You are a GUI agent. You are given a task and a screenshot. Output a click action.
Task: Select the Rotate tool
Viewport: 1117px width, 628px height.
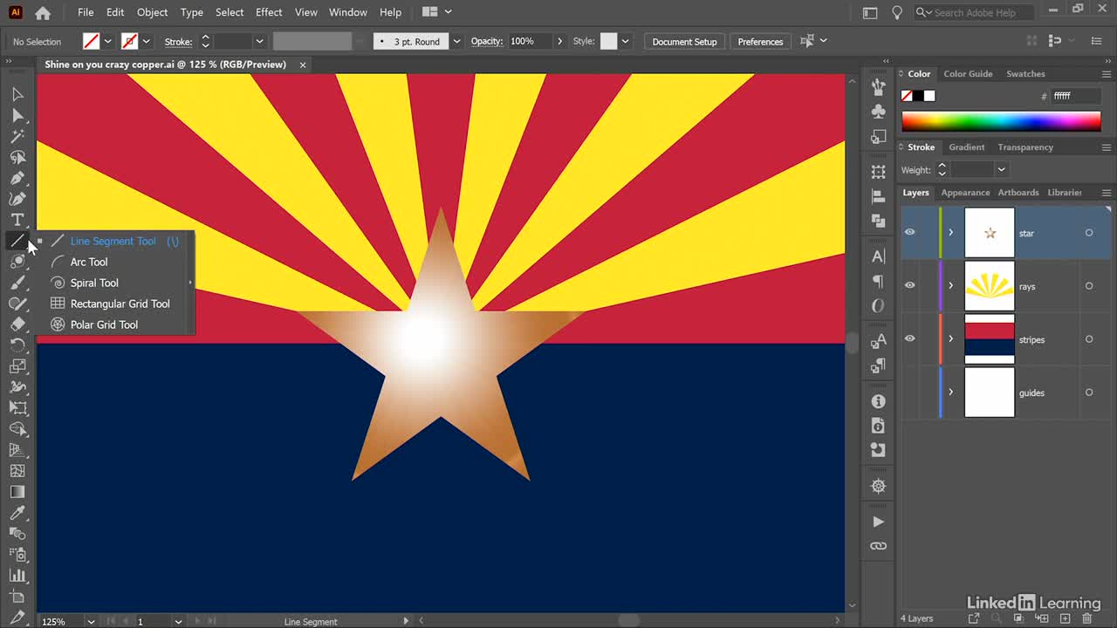click(x=17, y=345)
